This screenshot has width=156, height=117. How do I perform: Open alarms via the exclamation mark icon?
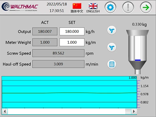pos(128,7)
